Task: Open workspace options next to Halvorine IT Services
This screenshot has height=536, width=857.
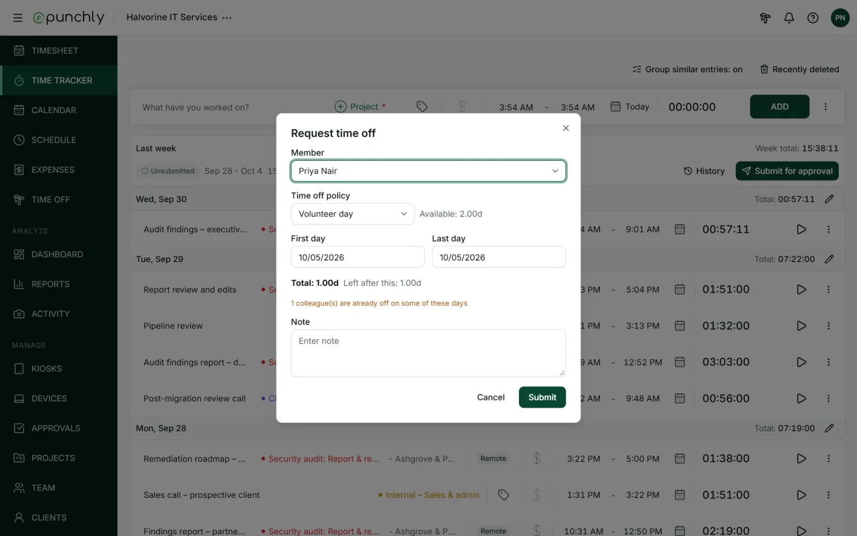Action: pos(227,18)
